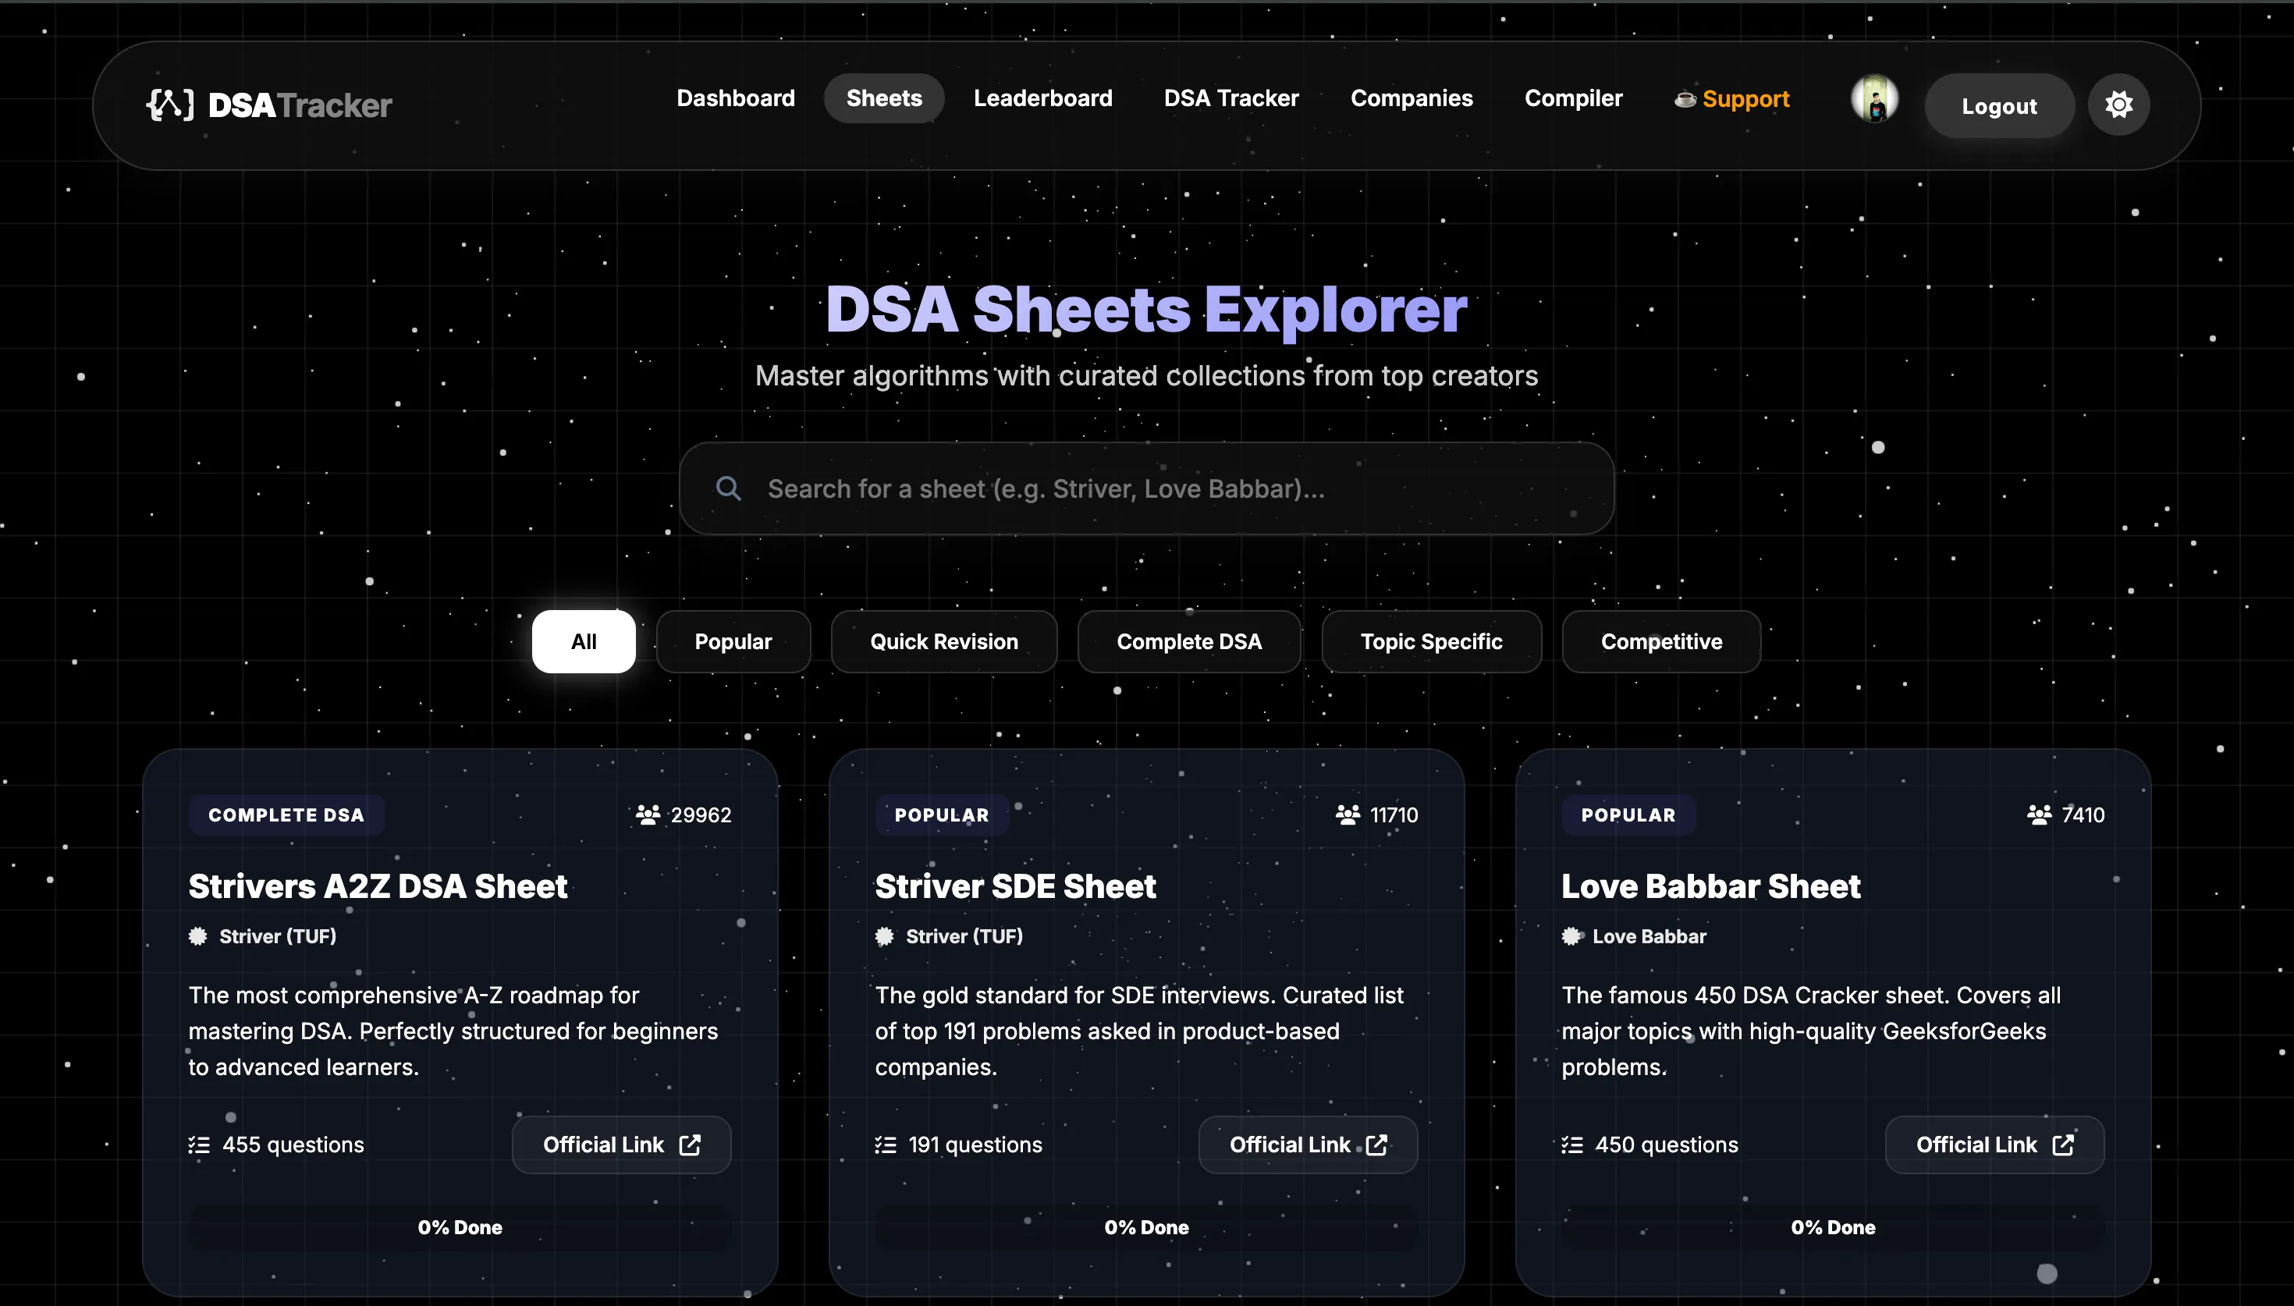Click POPULAR badge on Striver SDE card

pos(942,814)
